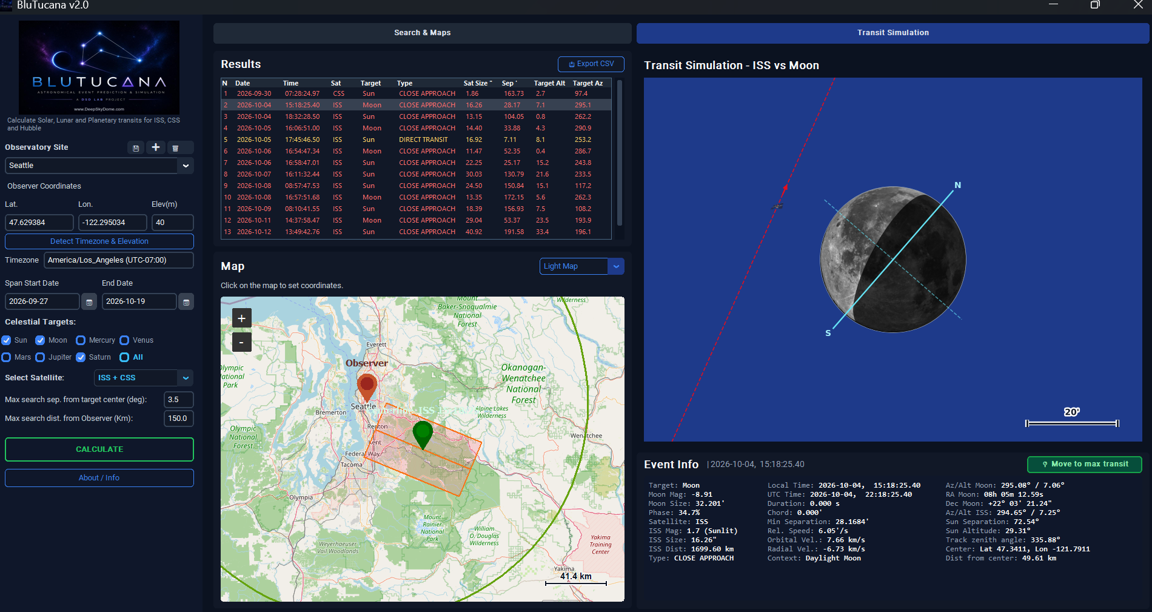Switch to Transit Simulation tab
The image size is (1152, 612).
(892, 33)
